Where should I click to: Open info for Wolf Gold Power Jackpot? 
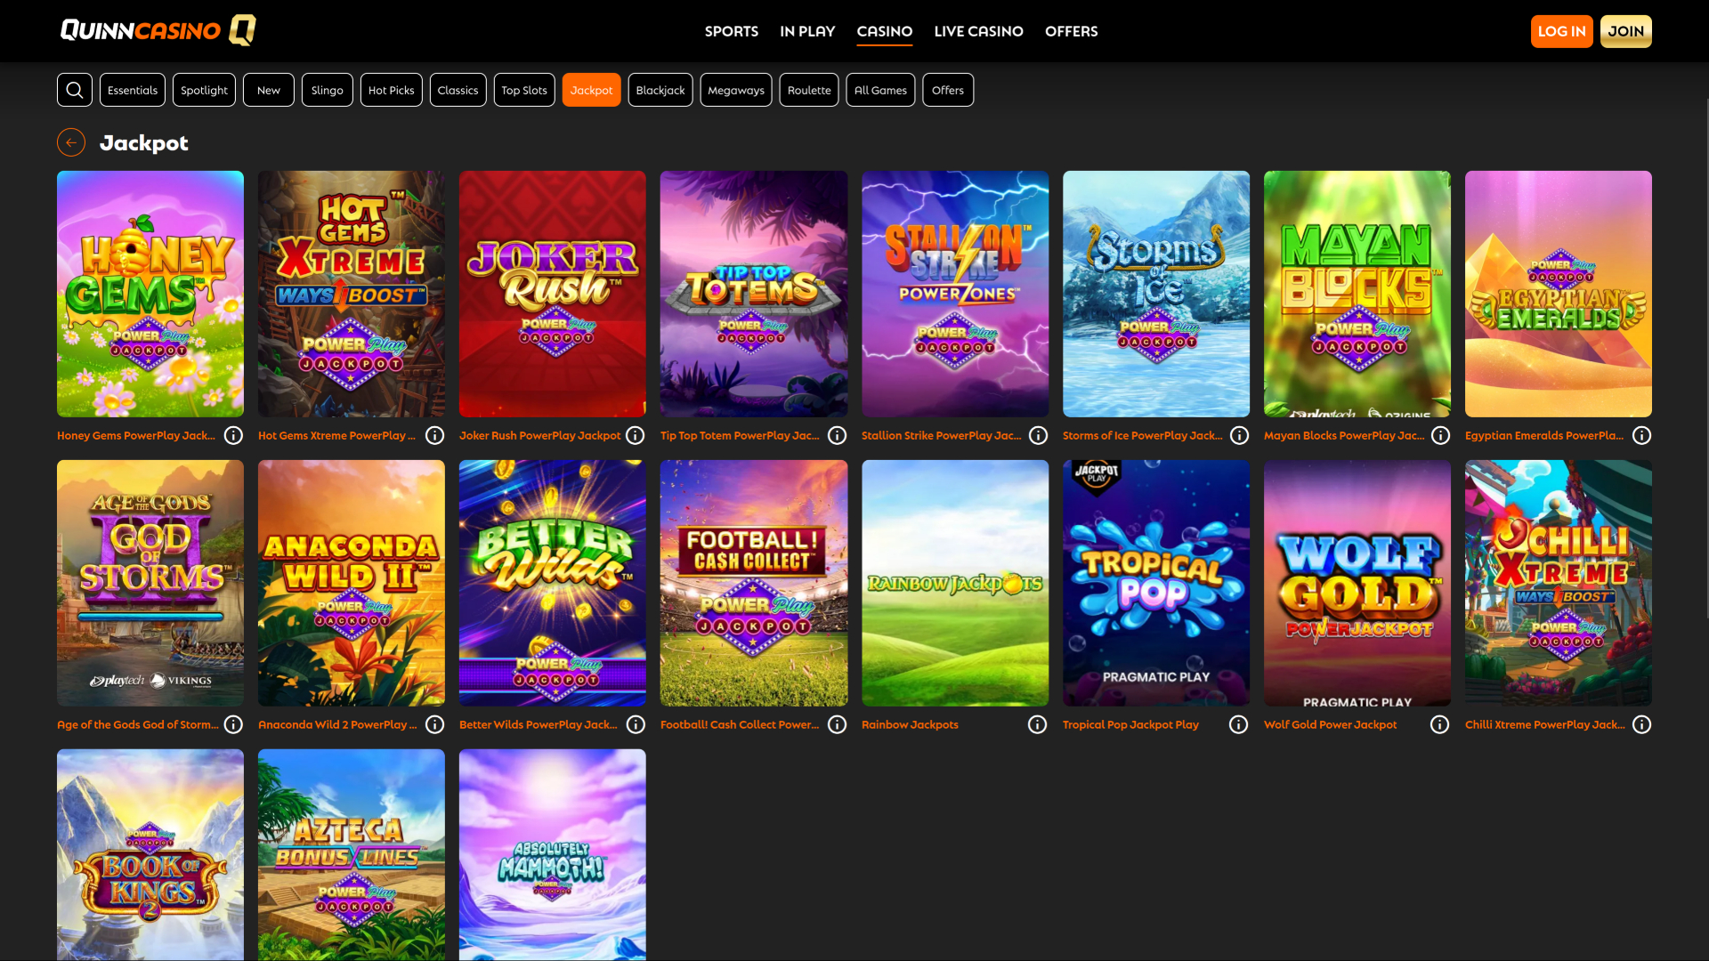click(1439, 724)
